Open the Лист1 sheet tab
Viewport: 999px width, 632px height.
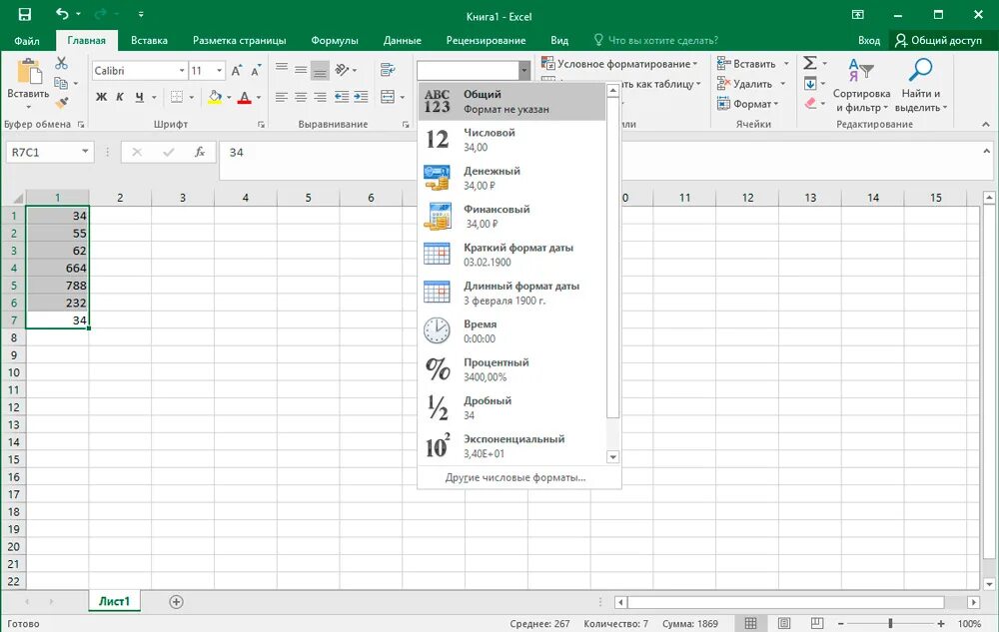pos(114,601)
